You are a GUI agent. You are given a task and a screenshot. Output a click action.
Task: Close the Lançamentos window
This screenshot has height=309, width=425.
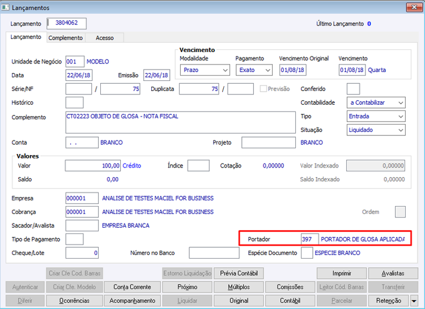point(414,7)
